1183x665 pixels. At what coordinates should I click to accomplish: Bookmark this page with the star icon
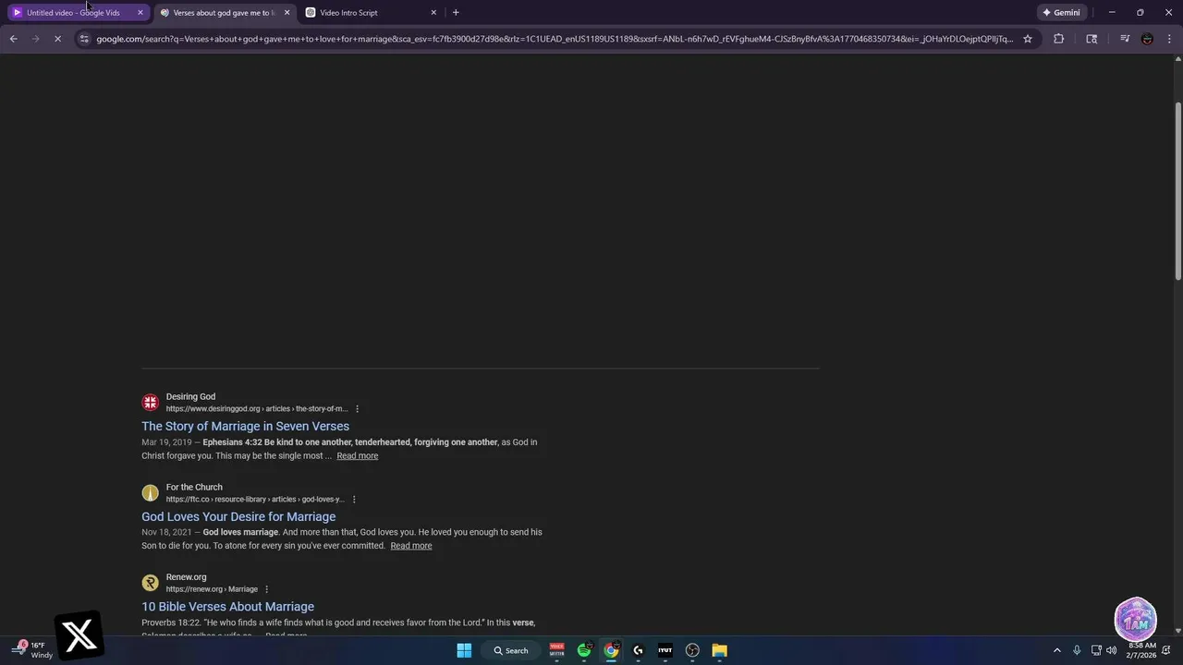click(x=1028, y=39)
